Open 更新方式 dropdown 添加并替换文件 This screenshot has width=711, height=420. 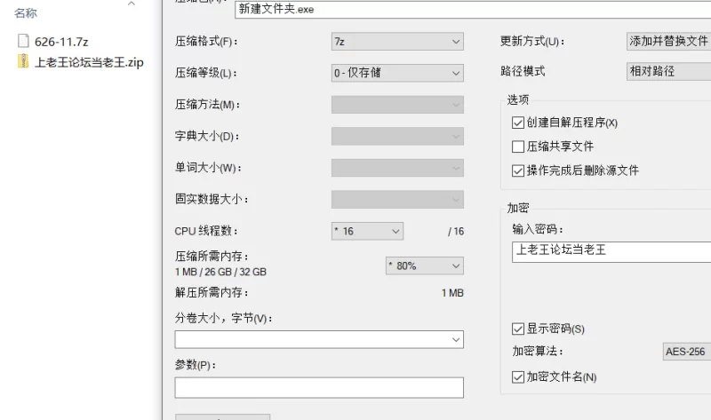pyautogui.click(x=669, y=41)
